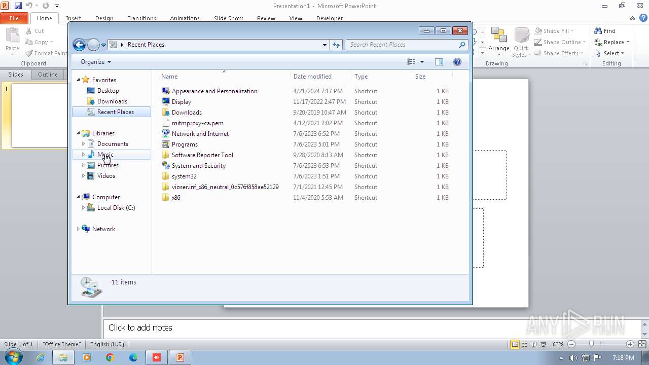Select the mitmproxy-ca.pem file
Image resolution: width=649 pixels, height=365 pixels.
pos(197,123)
